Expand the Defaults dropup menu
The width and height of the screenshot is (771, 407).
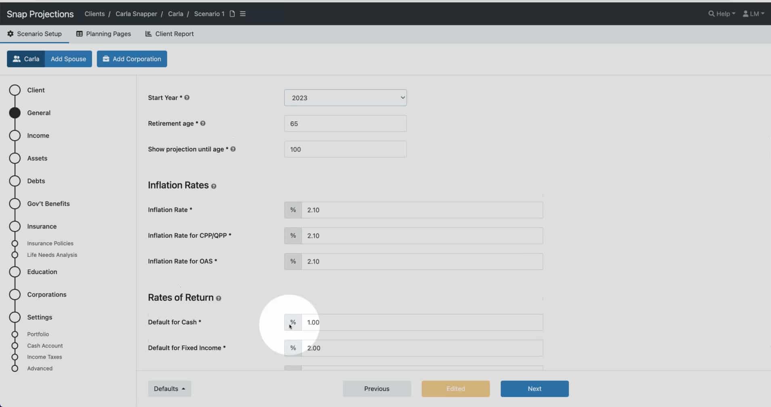pos(169,389)
